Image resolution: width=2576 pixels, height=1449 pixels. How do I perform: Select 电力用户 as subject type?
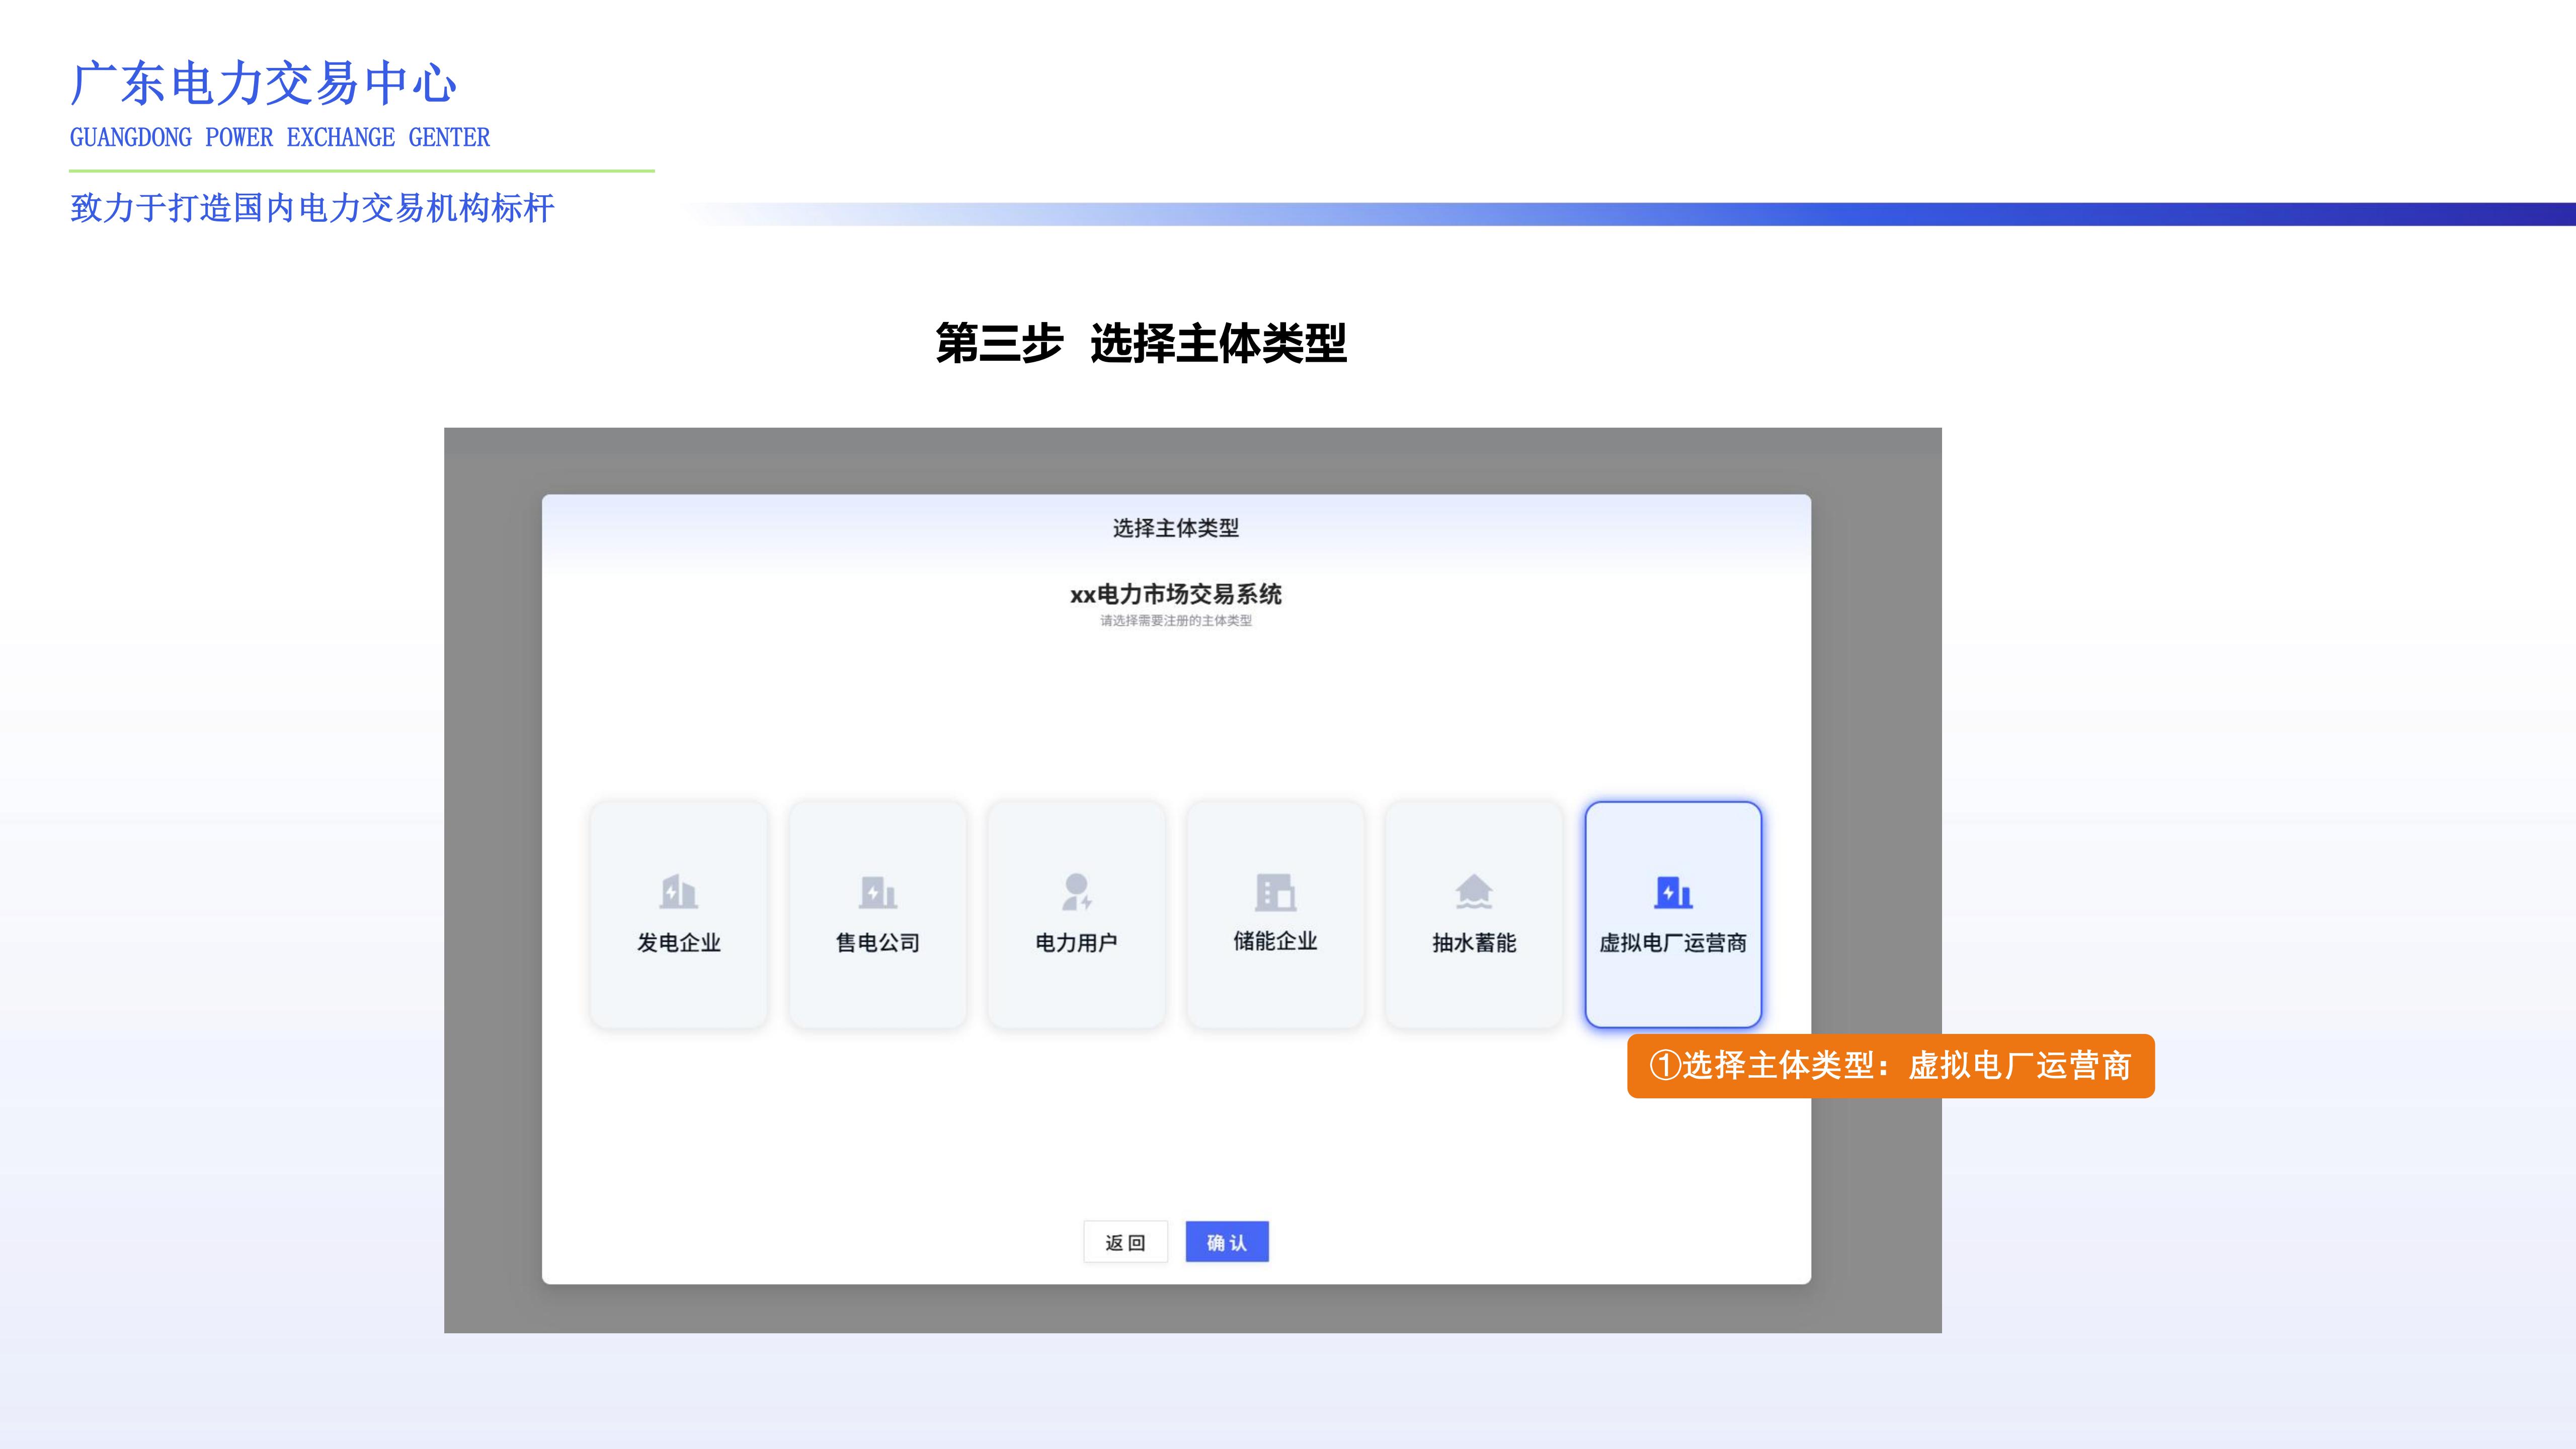click(x=1077, y=913)
